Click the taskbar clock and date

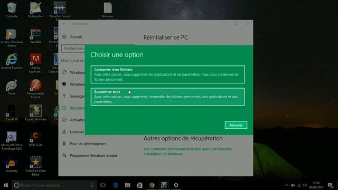coord(316,185)
